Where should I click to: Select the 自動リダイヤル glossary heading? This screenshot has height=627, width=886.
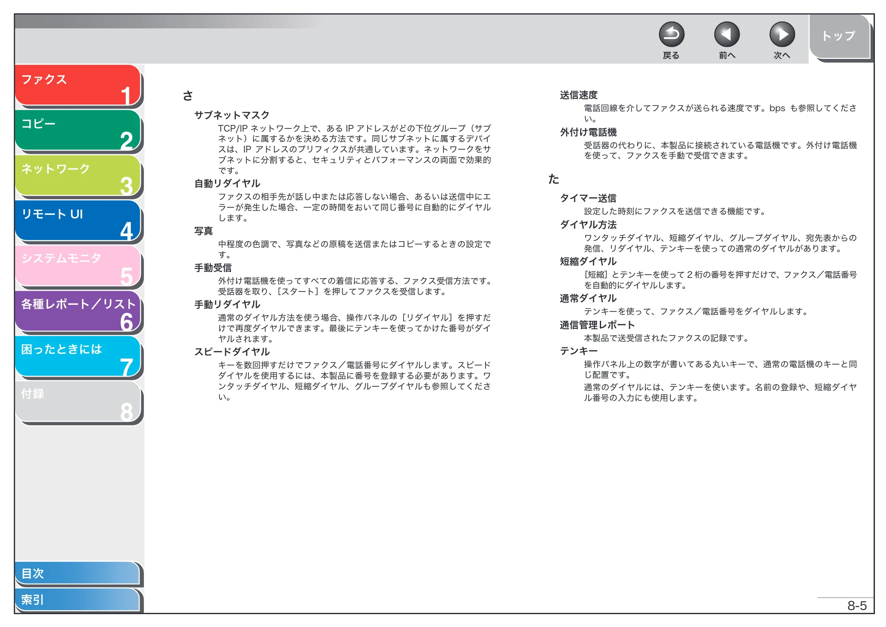[x=227, y=183]
